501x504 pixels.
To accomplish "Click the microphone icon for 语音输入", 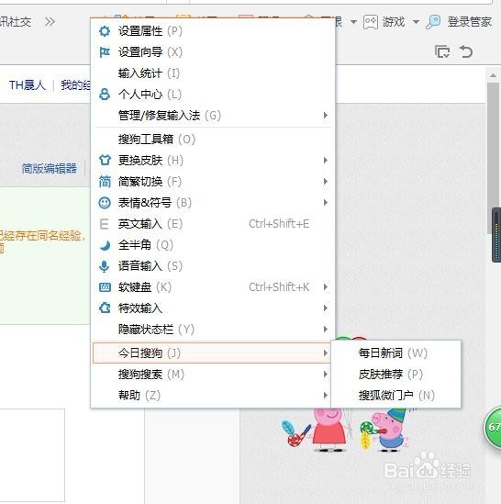I will coord(104,266).
